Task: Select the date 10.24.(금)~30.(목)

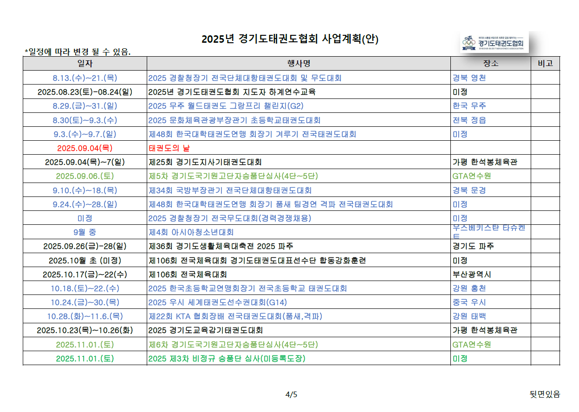Action: click(85, 302)
